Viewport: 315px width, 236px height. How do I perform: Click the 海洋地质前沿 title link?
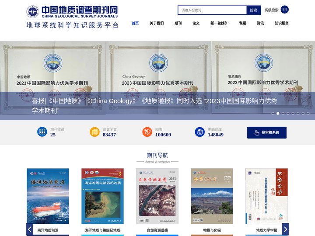click(48, 230)
